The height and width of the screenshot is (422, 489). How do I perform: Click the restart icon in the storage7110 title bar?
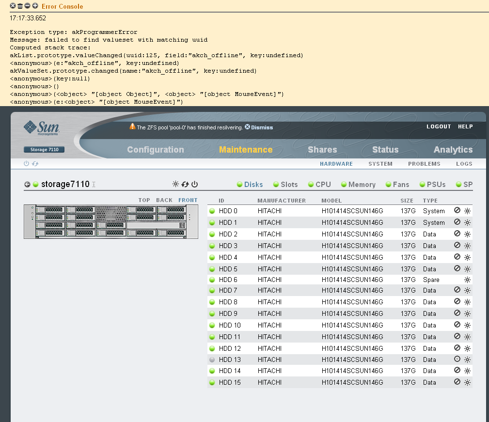tap(185, 184)
